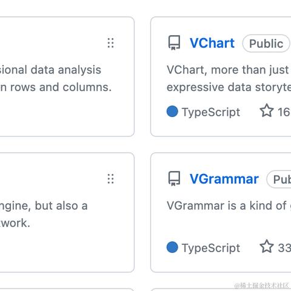
Task: Click the drag handle on the engine framework card
Action: click(110, 179)
